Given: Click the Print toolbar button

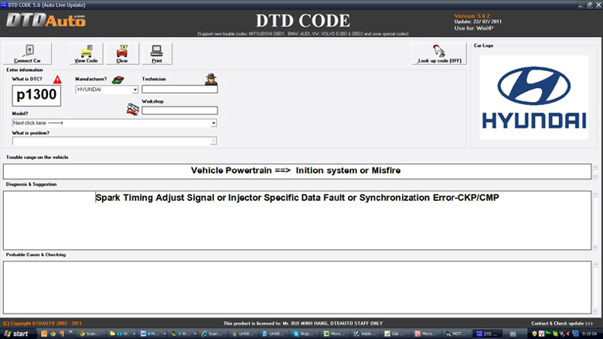Looking at the screenshot, I should pyautogui.click(x=157, y=54).
